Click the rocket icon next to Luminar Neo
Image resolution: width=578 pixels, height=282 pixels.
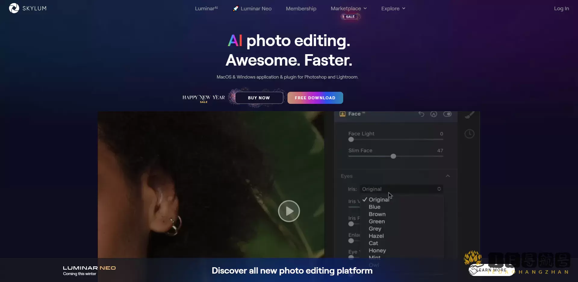236,8
